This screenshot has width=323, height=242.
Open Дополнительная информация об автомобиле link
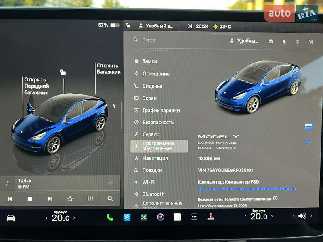tap(245, 188)
